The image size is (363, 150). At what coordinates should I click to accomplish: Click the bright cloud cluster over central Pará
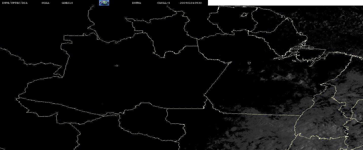(289, 76)
